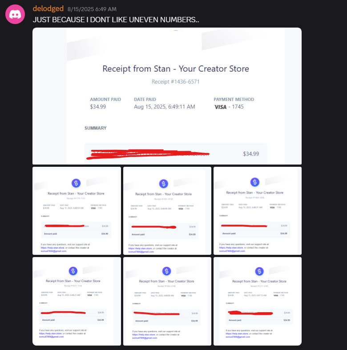The height and width of the screenshot is (350, 347).
Task: Click the dollar icon in the top-right small receipt
Action: click(255, 182)
